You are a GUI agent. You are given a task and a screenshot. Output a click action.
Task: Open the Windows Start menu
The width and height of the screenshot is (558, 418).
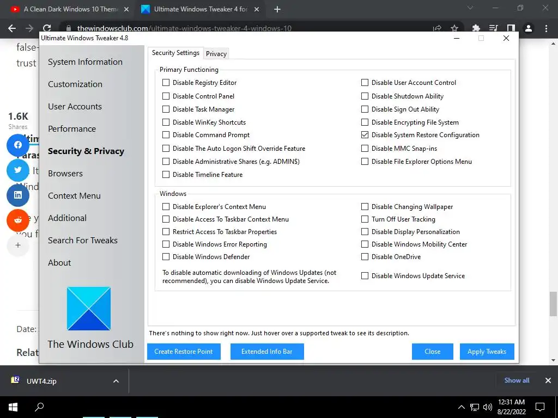13,407
